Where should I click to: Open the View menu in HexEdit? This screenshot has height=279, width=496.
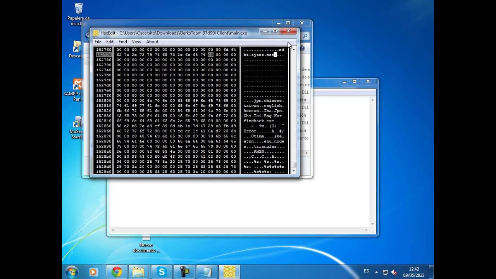136,42
